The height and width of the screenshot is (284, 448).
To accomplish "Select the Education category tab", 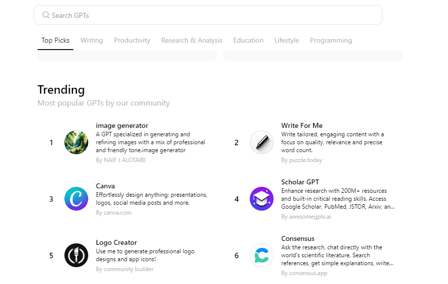I will [x=248, y=41].
